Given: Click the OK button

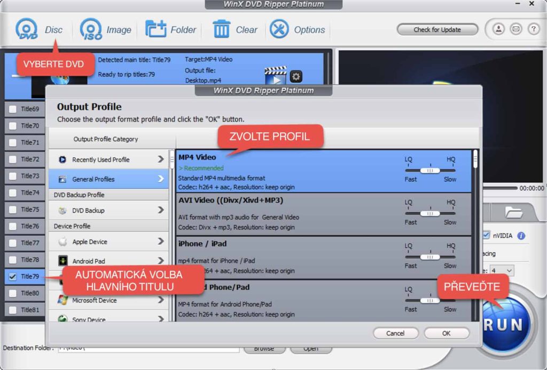Looking at the screenshot, I should coord(447,333).
